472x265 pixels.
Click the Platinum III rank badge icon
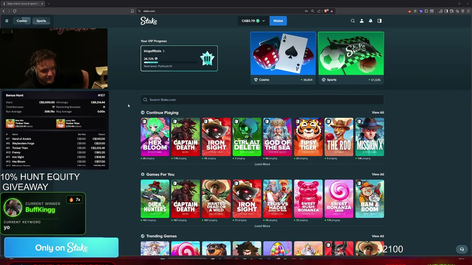[207, 59]
